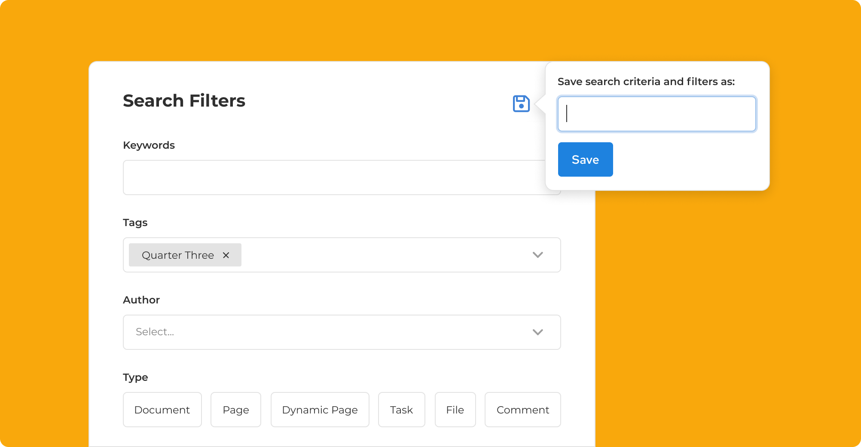Image resolution: width=861 pixels, height=447 pixels.
Task: Choose the Task type filter
Action: 401,410
